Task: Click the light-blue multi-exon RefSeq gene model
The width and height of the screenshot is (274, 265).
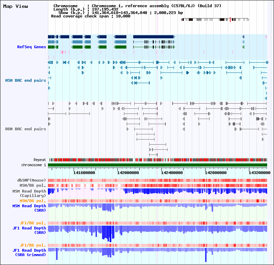Action: pos(154,42)
